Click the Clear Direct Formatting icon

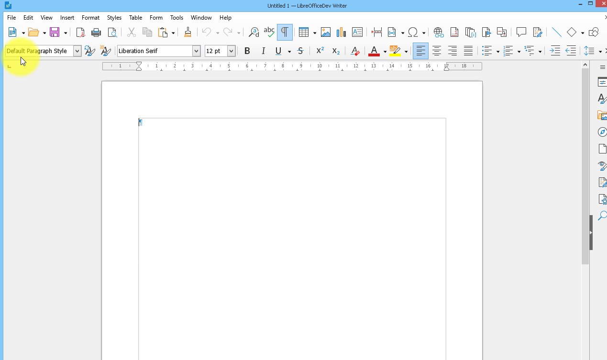(354, 51)
